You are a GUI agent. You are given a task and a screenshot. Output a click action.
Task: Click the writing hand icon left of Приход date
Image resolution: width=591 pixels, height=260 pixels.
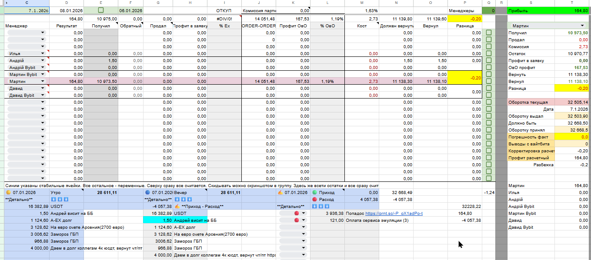(280, 192)
